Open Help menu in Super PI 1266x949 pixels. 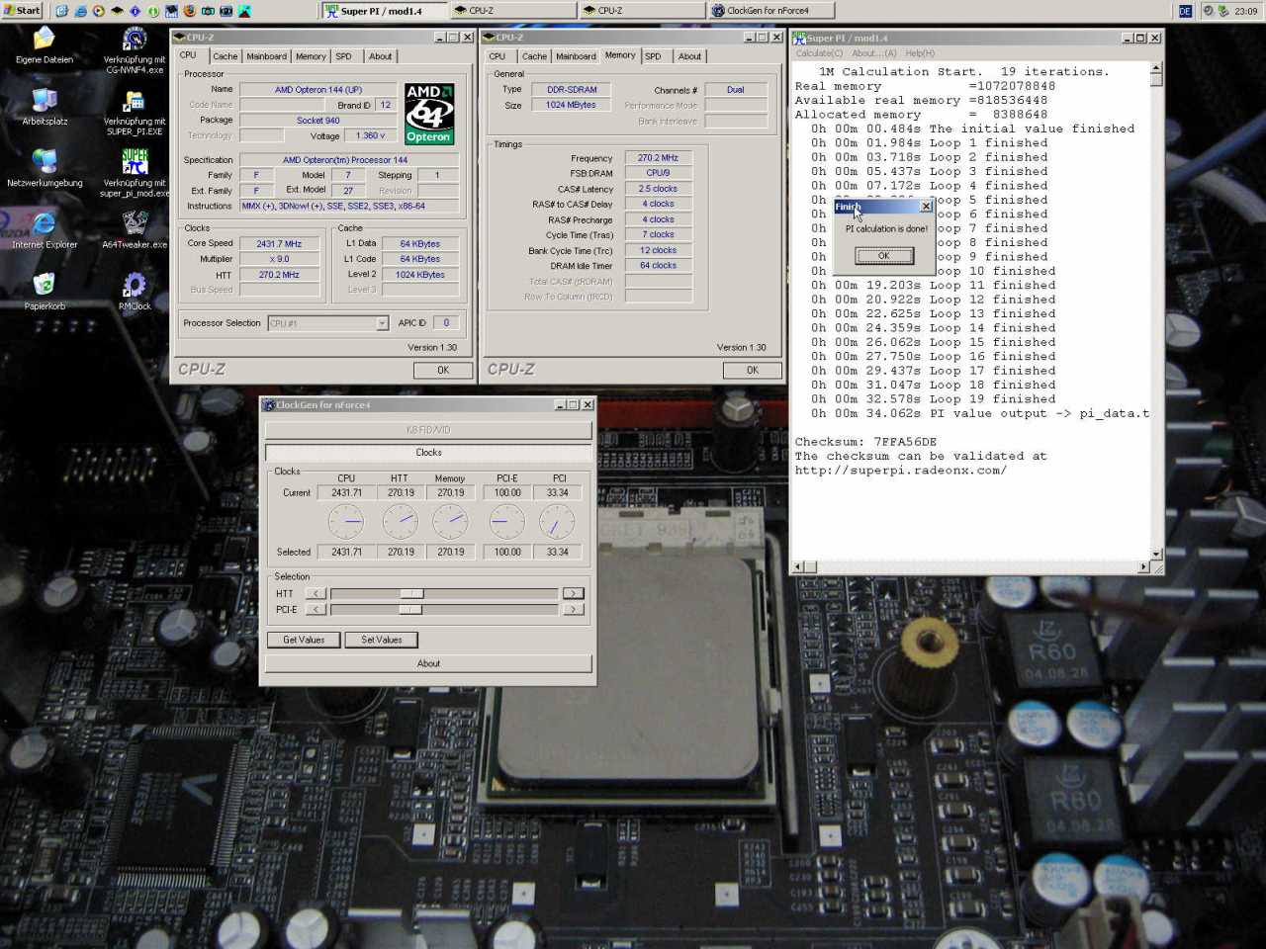(920, 53)
